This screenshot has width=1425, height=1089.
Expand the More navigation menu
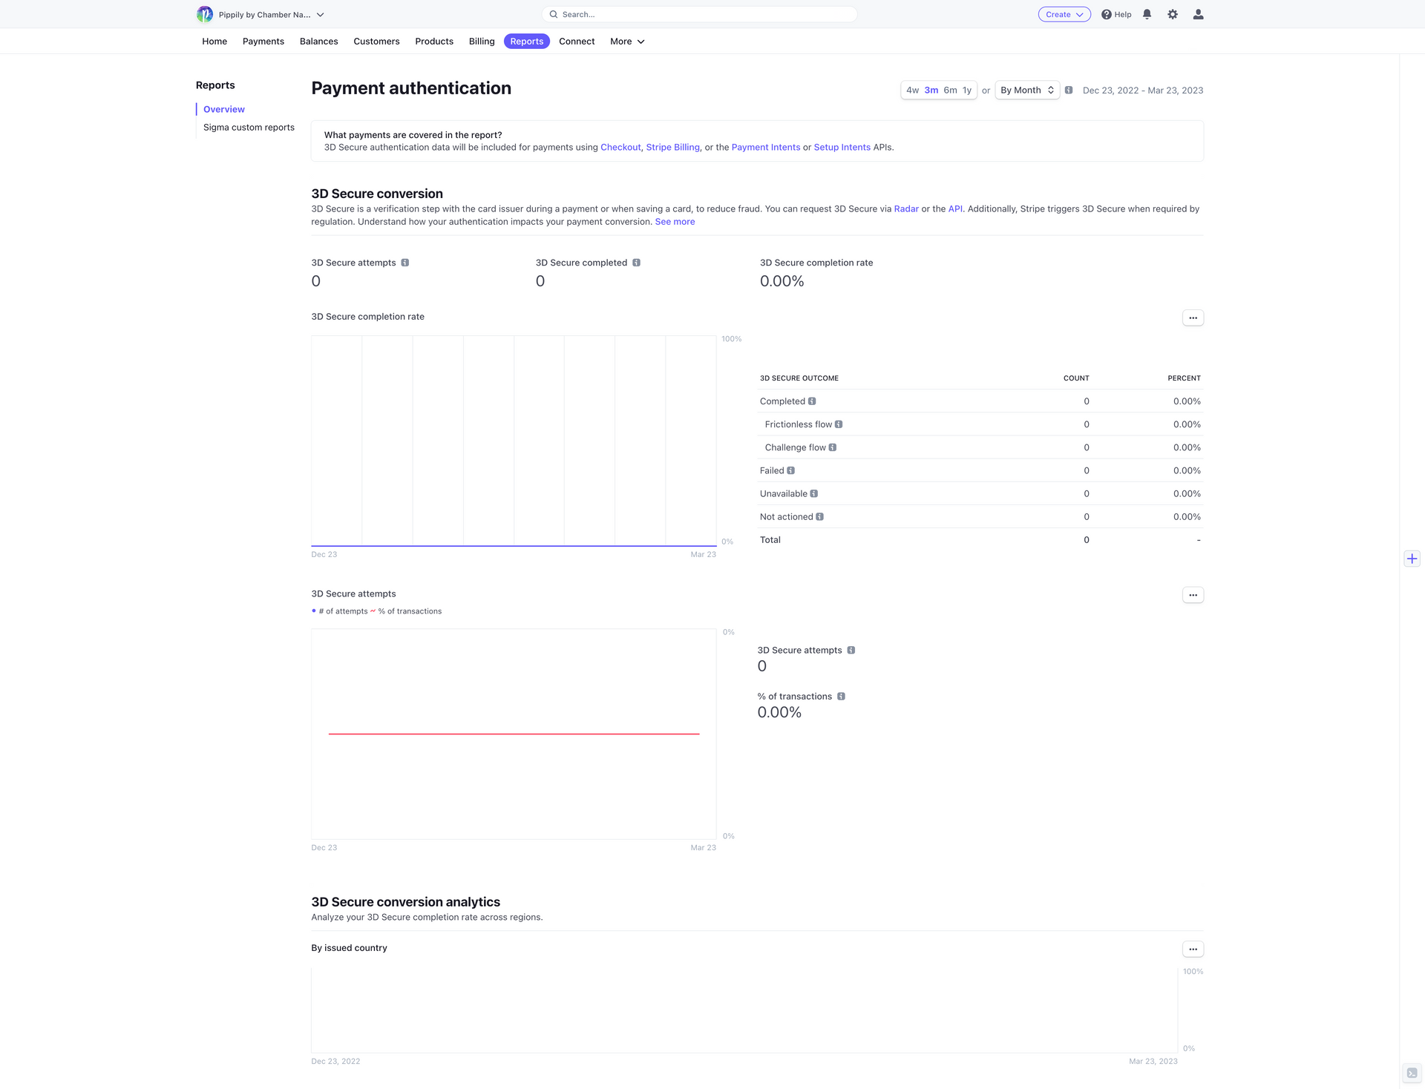627,42
